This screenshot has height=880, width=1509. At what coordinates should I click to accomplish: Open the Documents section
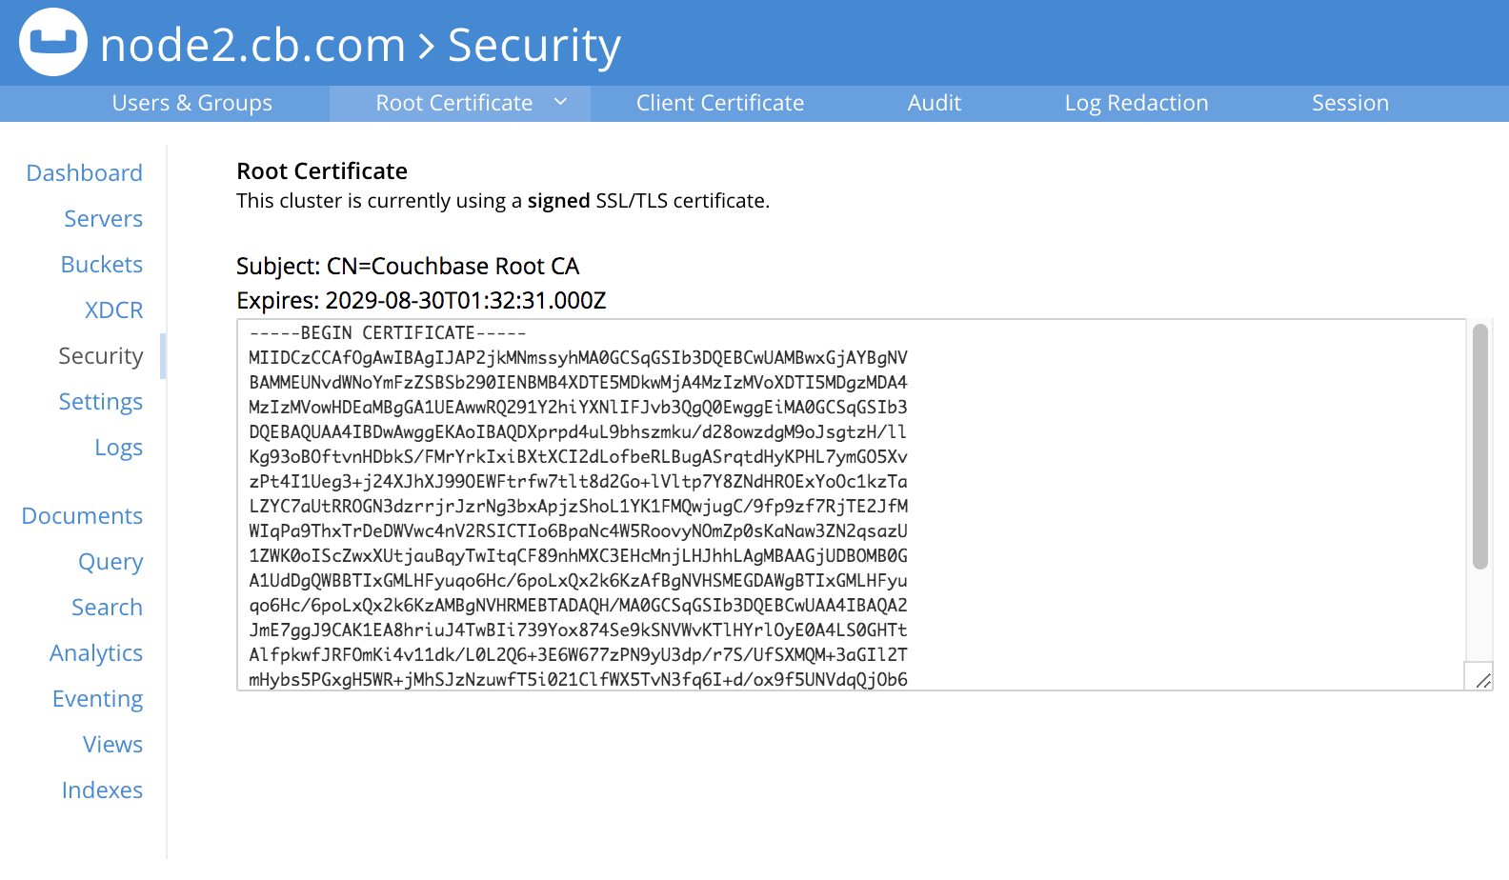(82, 516)
